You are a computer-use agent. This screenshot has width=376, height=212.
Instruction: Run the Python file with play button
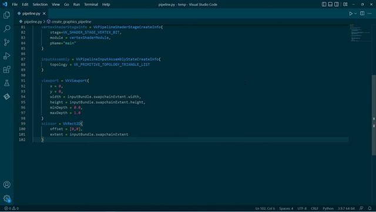(x=351, y=14)
